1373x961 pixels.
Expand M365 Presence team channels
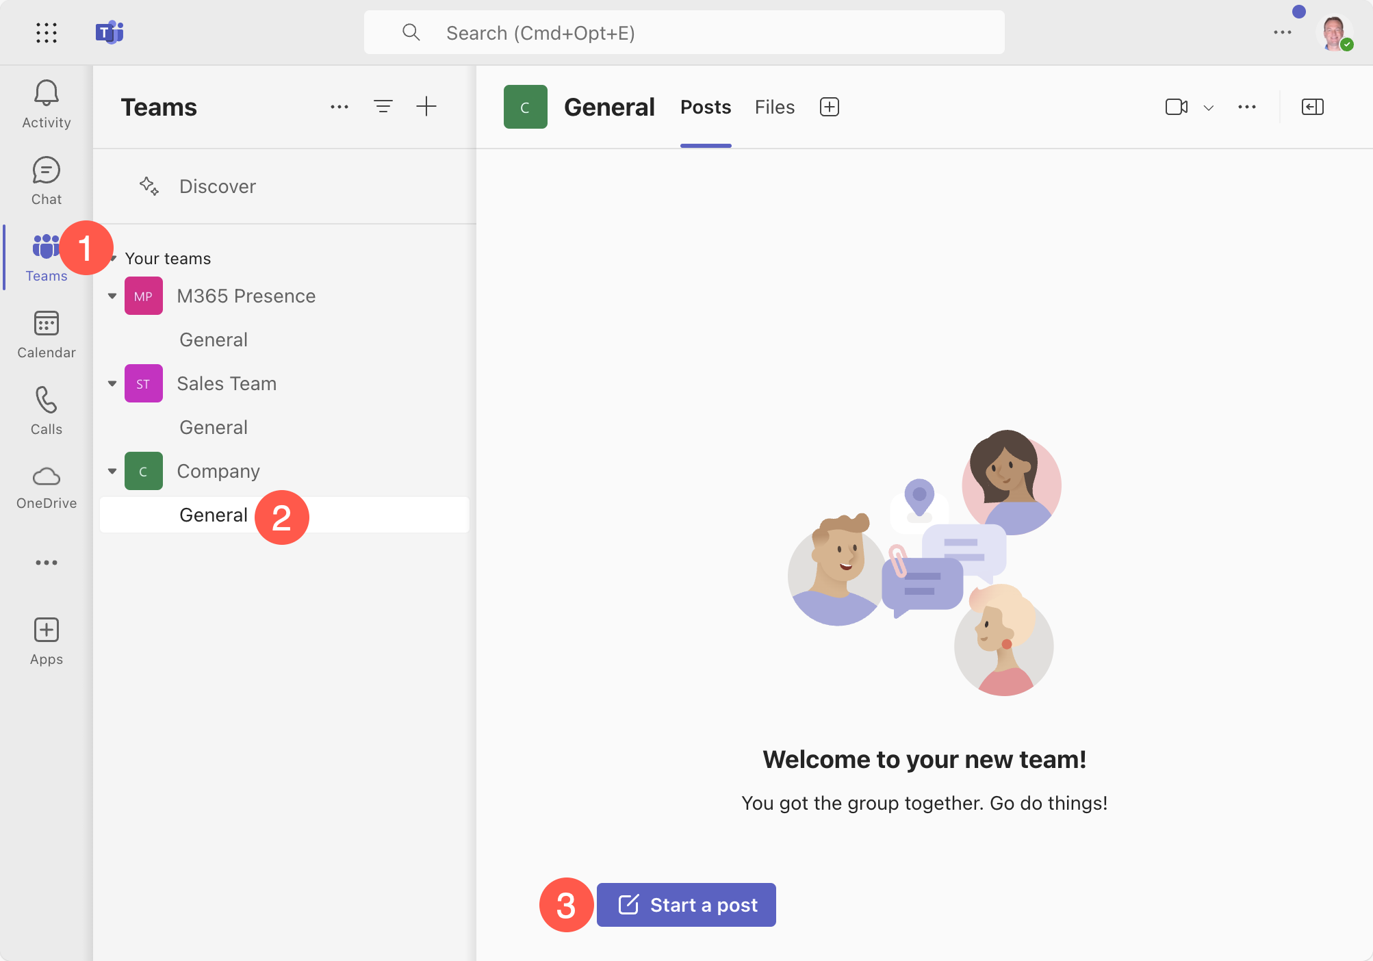112,295
